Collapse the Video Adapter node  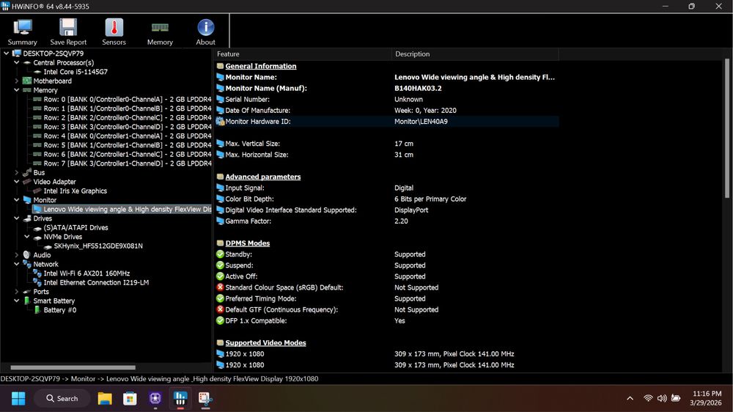pos(17,182)
